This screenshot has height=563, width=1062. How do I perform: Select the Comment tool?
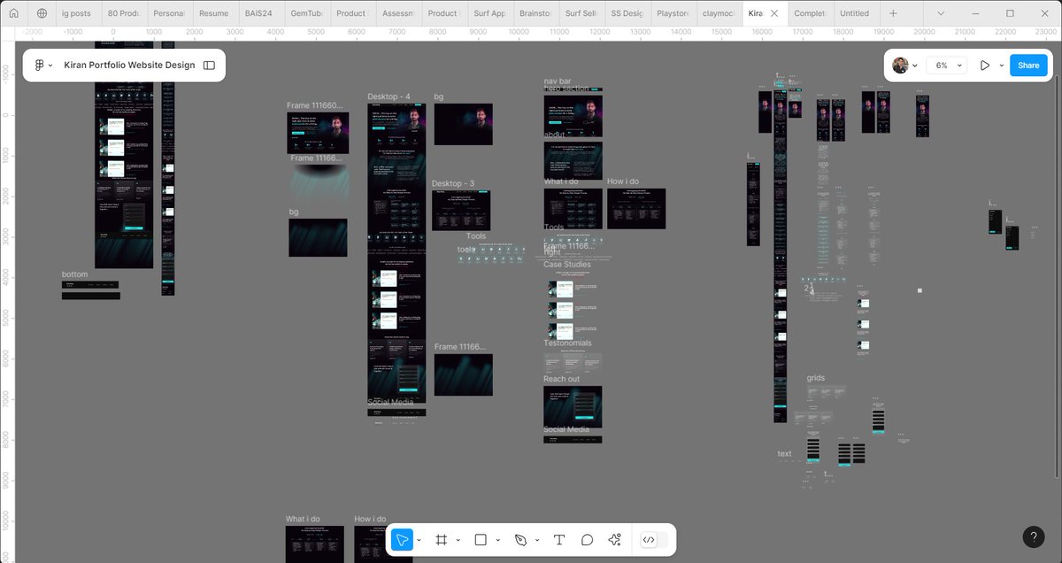pos(587,540)
